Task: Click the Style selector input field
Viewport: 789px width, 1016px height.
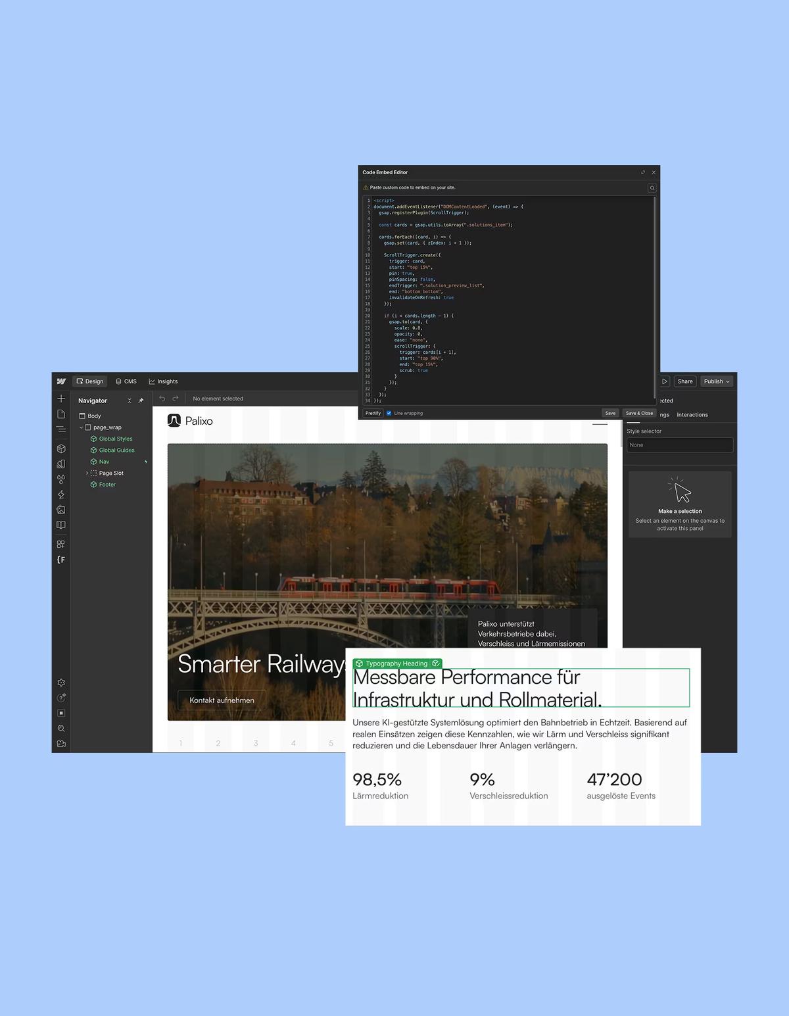Action: (680, 445)
